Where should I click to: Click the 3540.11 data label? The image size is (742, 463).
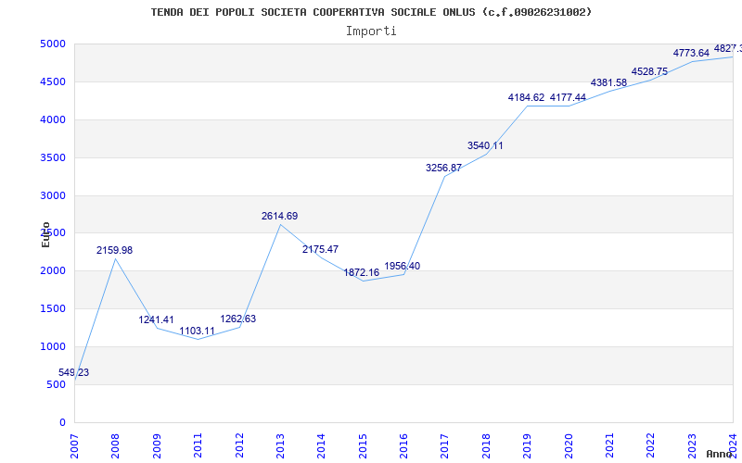click(x=485, y=146)
